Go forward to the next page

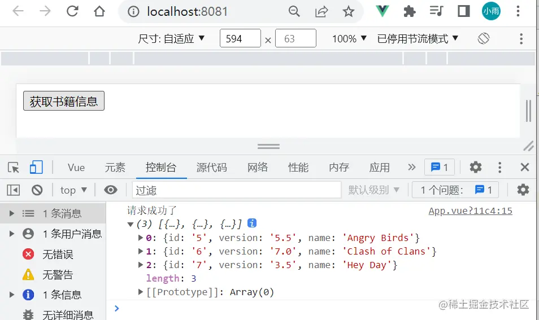click(x=45, y=11)
